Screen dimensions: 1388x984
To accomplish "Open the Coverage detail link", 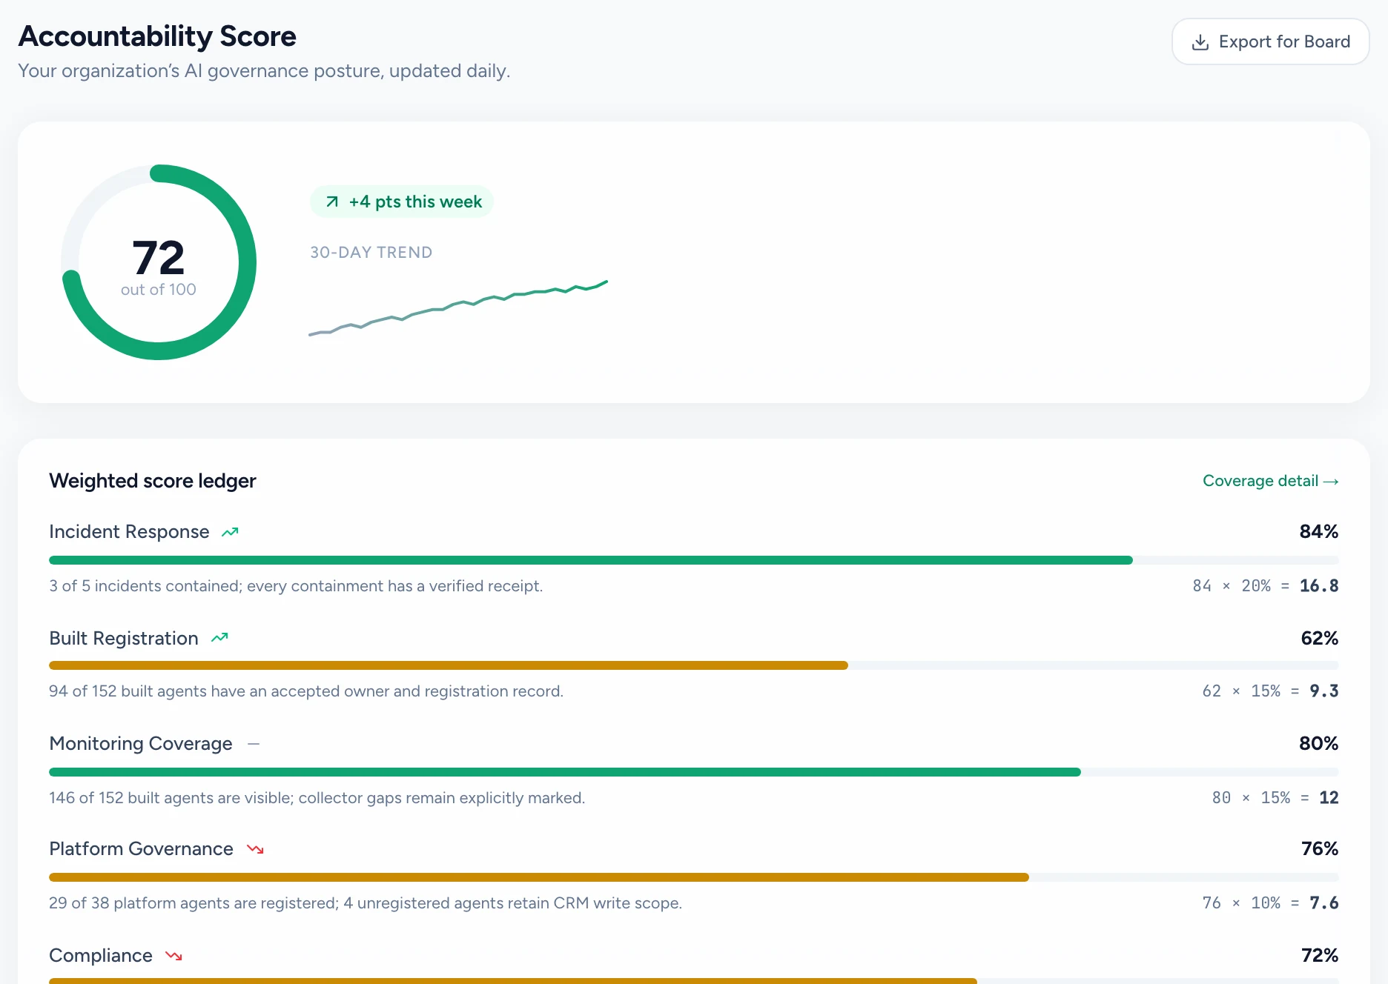I will coord(1270,481).
